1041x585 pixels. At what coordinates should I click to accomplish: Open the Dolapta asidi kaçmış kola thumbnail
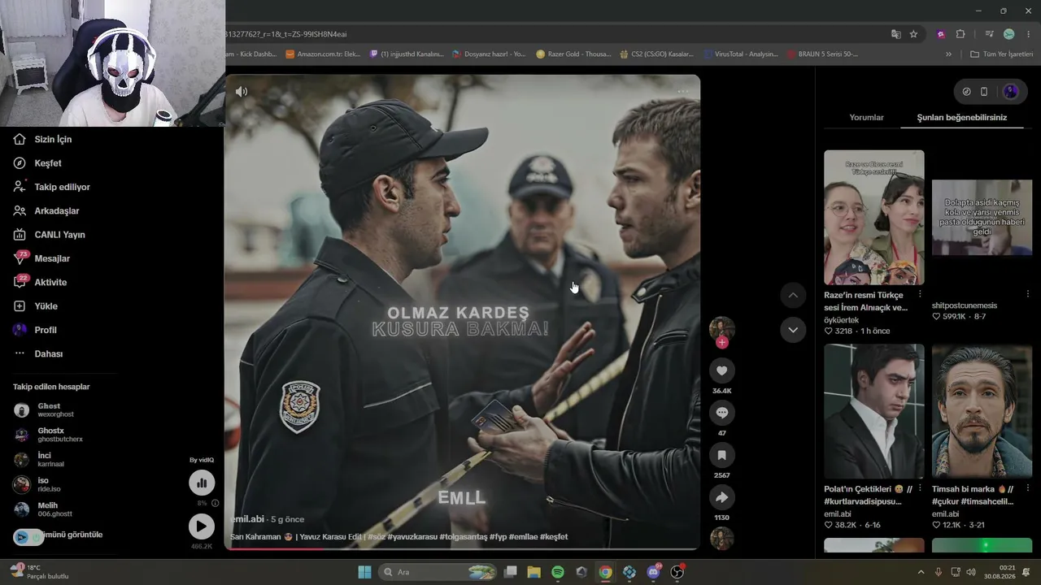pyautogui.click(x=982, y=218)
